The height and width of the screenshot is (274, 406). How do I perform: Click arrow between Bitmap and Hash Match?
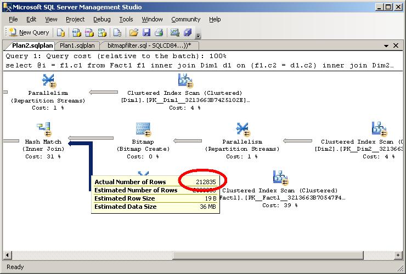pyautogui.click(x=91, y=138)
